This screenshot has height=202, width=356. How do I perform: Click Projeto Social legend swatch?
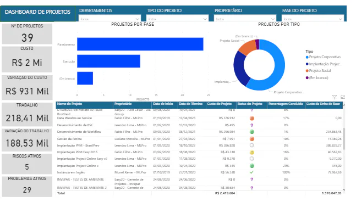click(307, 71)
